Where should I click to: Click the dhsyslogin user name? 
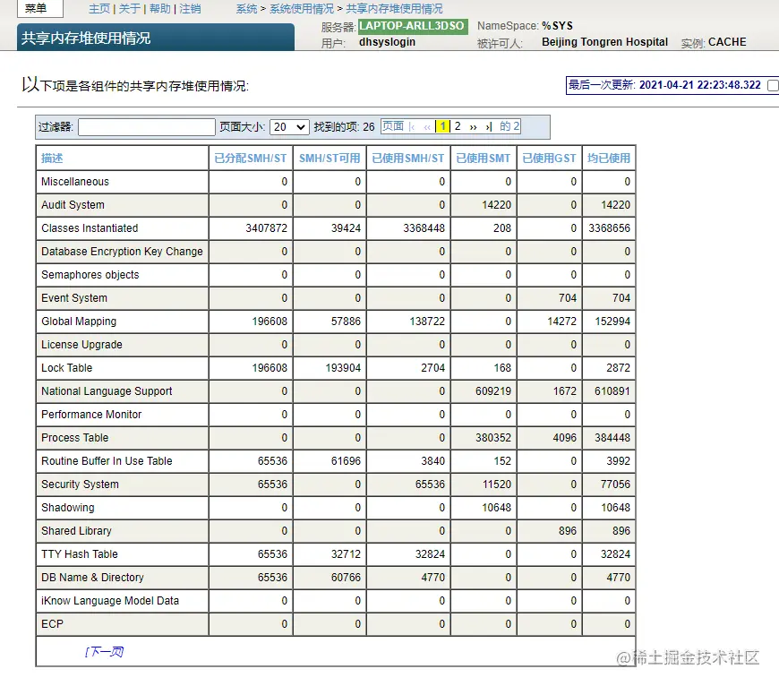[x=387, y=42]
